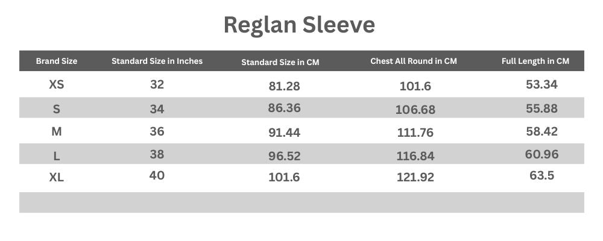
Task: Select the XS brand size cell
Action: (56, 85)
